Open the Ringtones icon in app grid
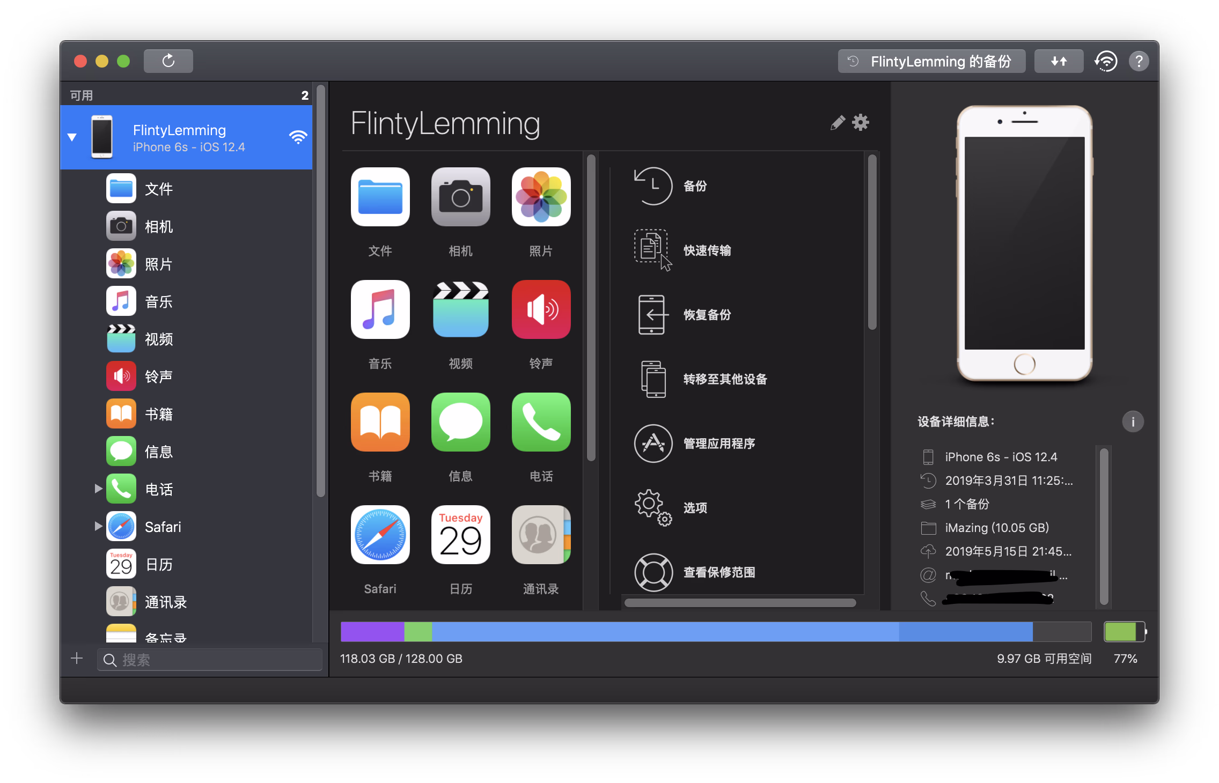Image resolution: width=1219 pixels, height=783 pixels. (541, 309)
